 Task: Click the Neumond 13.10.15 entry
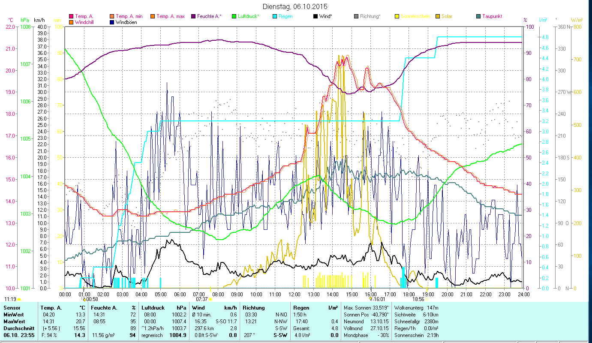tap(366, 322)
